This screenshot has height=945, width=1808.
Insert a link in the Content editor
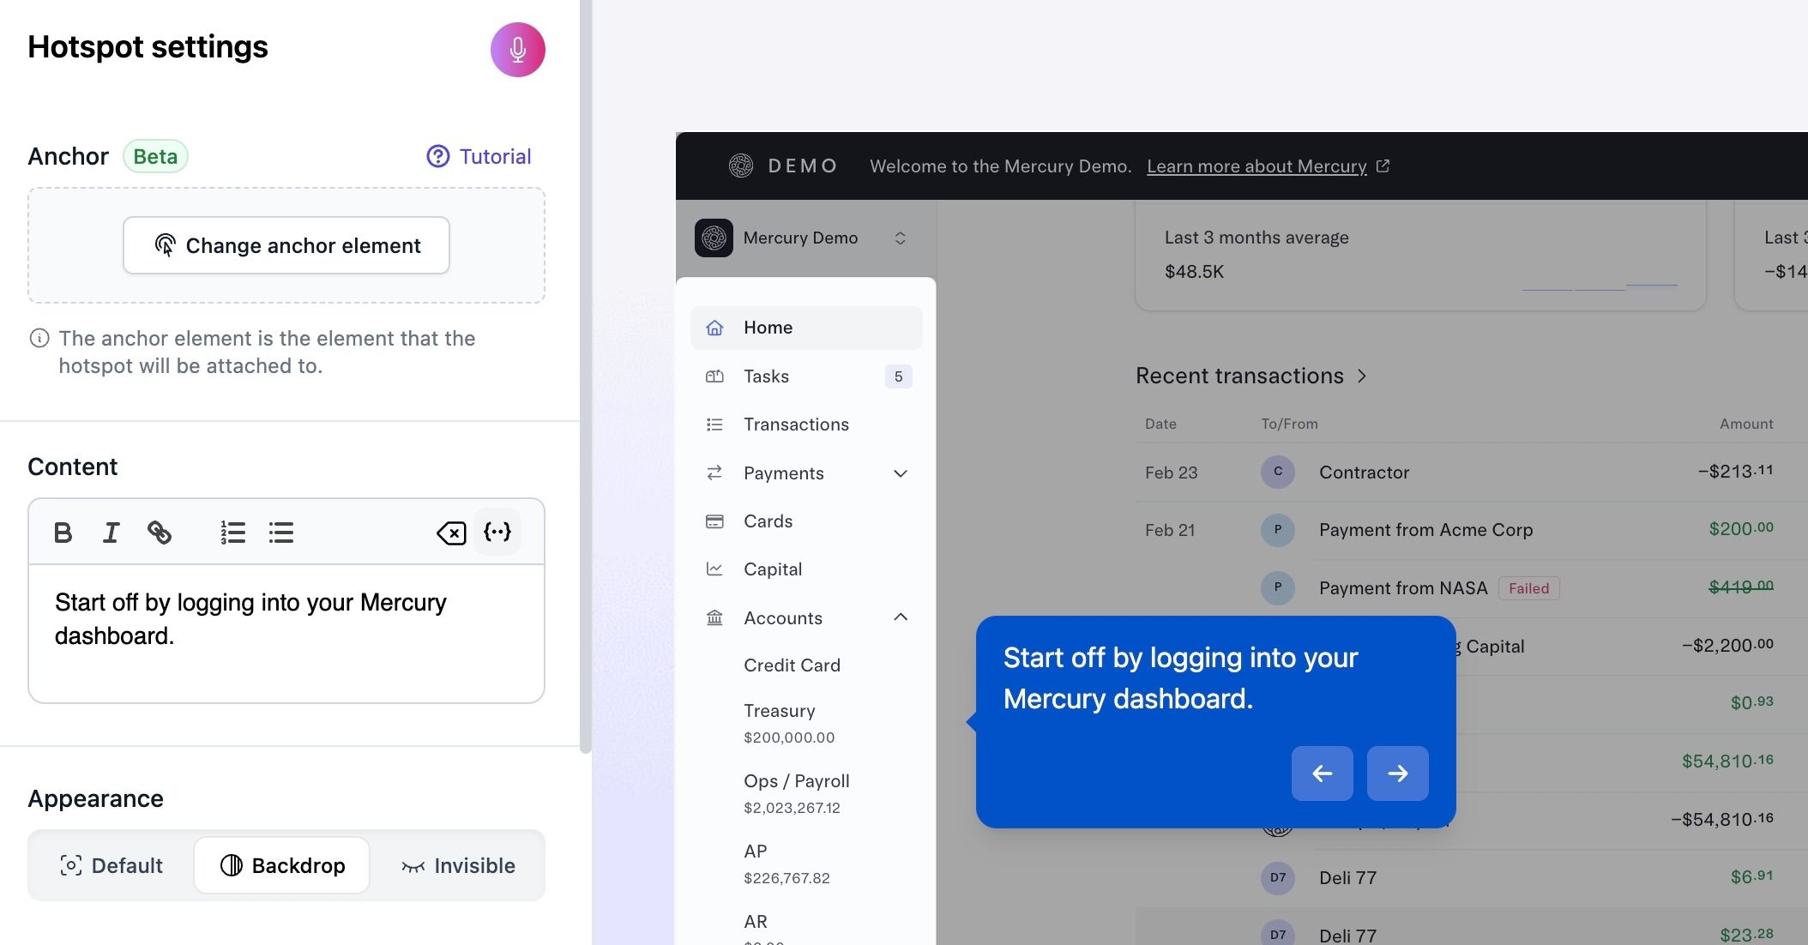pyautogui.click(x=160, y=533)
